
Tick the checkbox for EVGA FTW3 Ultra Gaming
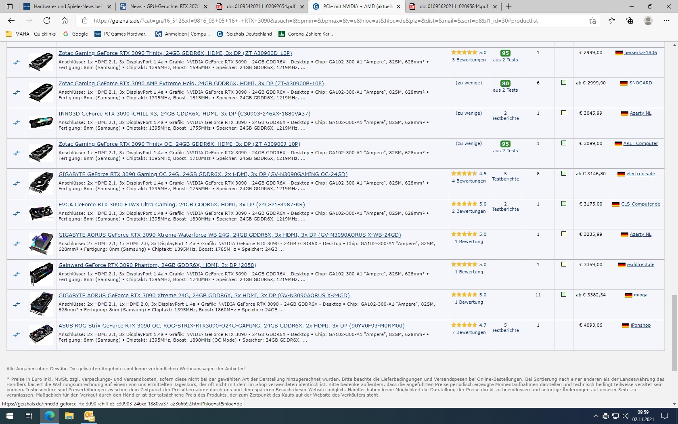tap(564, 204)
